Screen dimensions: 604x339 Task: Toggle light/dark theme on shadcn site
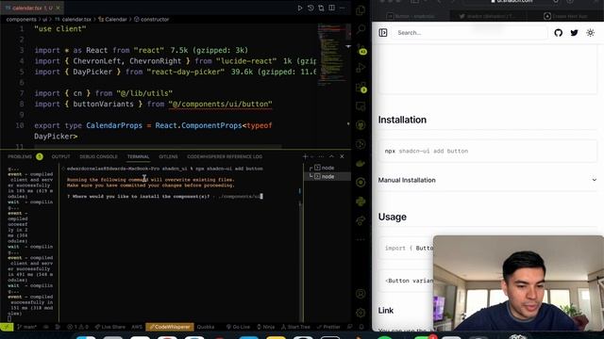point(590,33)
